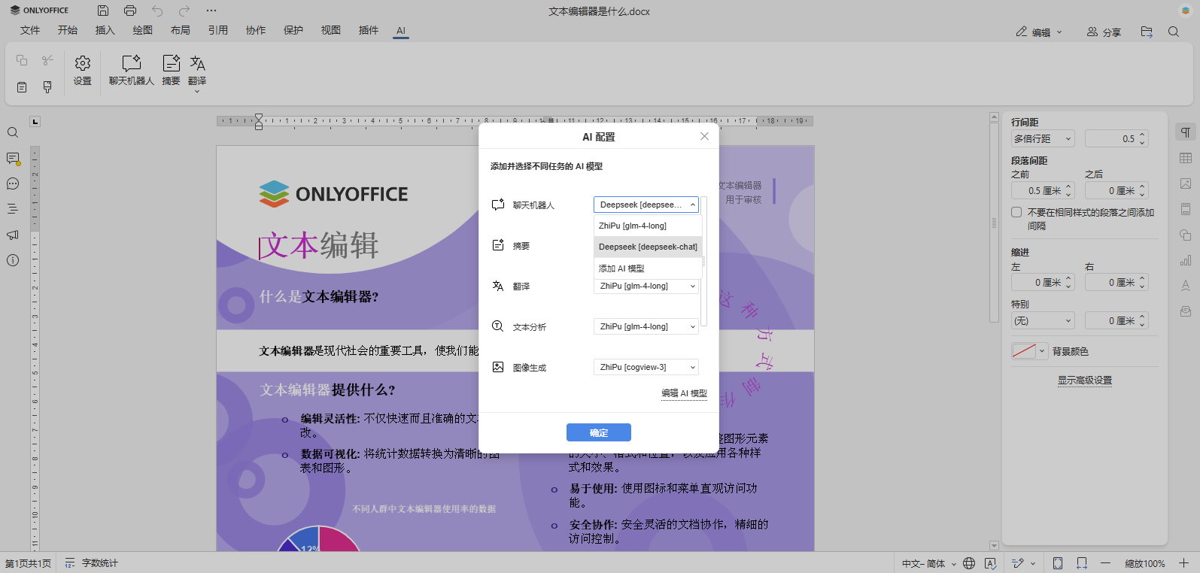Click zoom in plus in status bar
Screen dimensions: 1200x573
[1183, 563]
